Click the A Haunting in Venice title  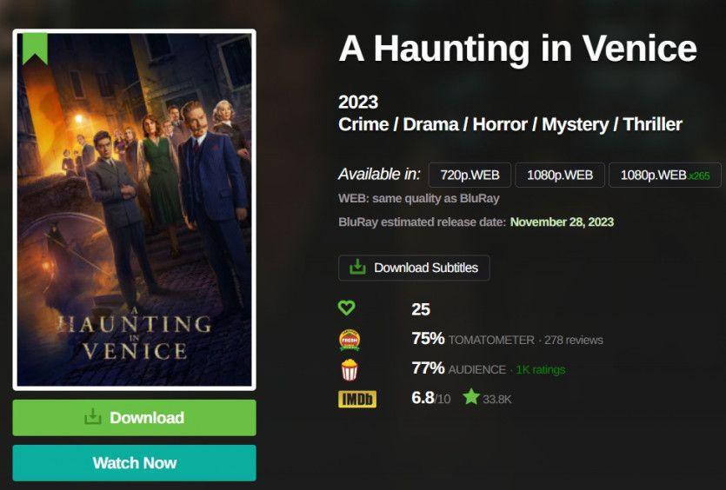517,49
